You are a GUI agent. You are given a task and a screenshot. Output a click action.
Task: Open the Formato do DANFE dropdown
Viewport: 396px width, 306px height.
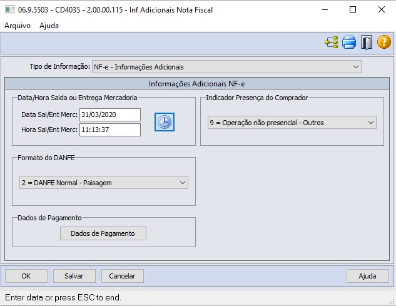(104, 183)
